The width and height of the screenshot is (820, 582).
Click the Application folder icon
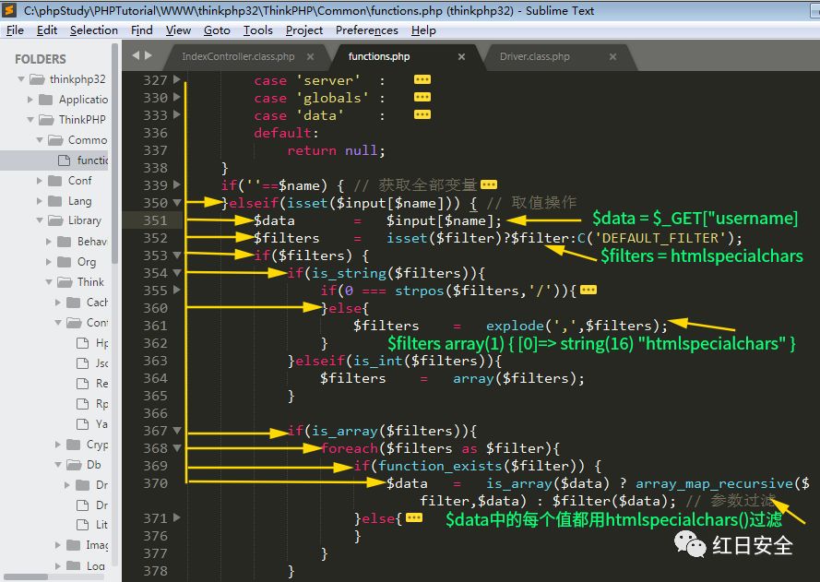(46, 100)
